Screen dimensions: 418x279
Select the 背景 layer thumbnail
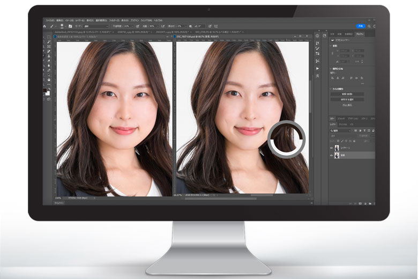(337, 155)
